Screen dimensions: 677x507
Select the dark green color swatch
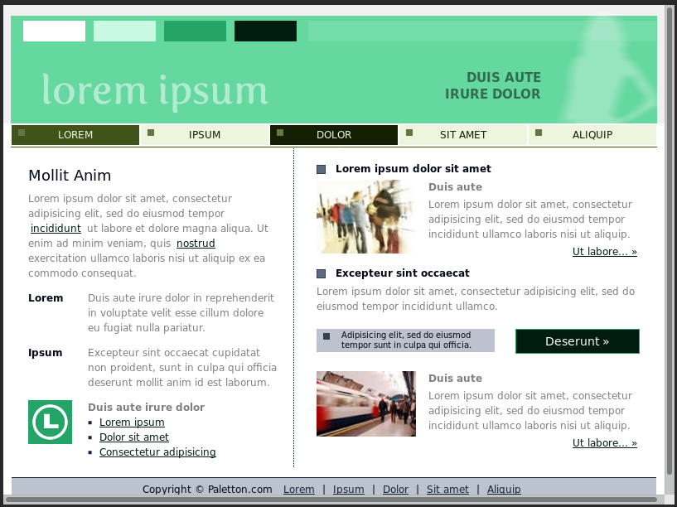pyautogui.click(x=195, y=31)
